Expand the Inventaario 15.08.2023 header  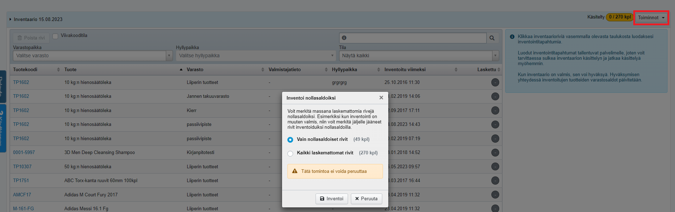click(x=11, y=19)
